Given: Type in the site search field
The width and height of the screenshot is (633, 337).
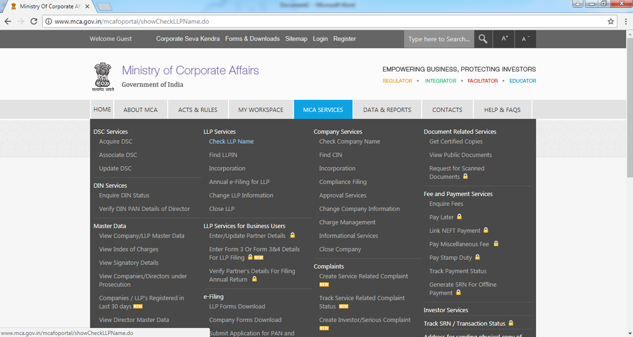Looking at the screenshot, I should click(439, 39).
